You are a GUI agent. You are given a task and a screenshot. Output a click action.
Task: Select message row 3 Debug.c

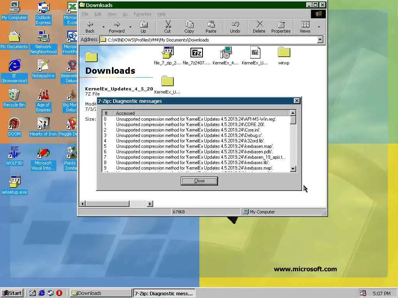[195, 135]
